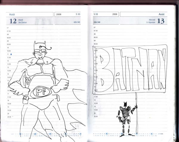Click the blue mark beside '11' on left page
The image size is (179, 142).
11,54
